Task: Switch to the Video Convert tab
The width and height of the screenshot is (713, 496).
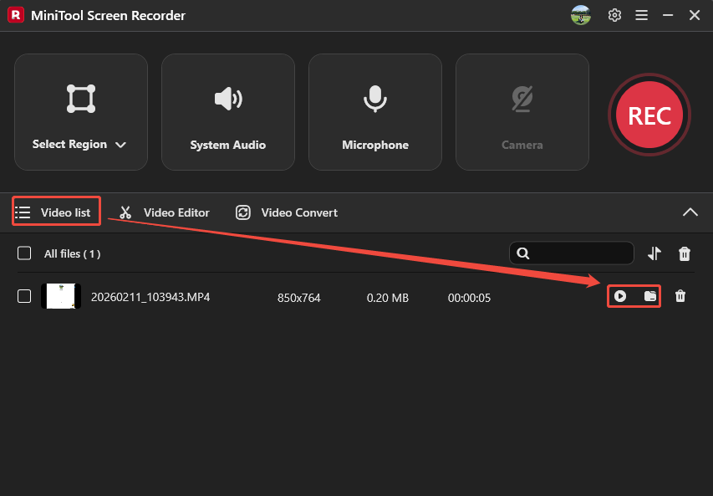Action: [x=286, y=212]
